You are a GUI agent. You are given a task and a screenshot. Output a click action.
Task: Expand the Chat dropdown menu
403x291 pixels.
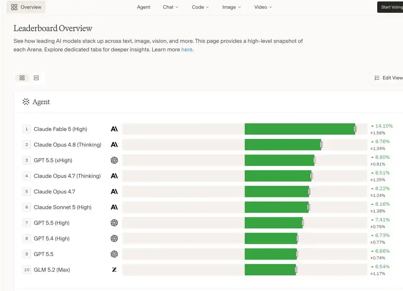171,7
